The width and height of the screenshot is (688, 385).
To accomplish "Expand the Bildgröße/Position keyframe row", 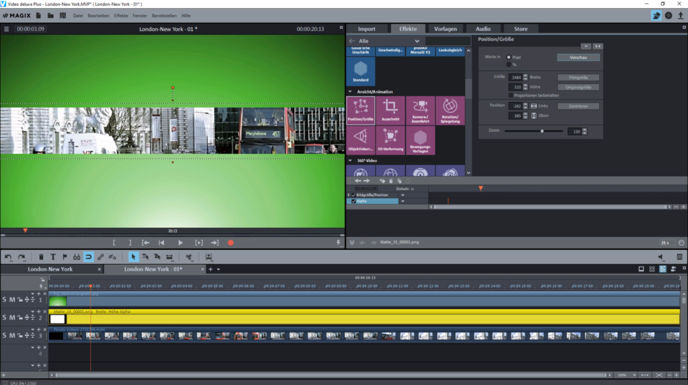I will click(x=349, y=195).
